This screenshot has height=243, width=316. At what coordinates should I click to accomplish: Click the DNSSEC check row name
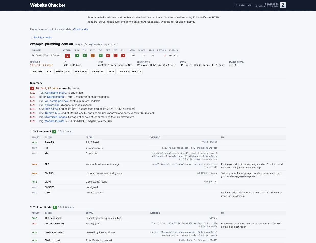click(x=50, y=187)
